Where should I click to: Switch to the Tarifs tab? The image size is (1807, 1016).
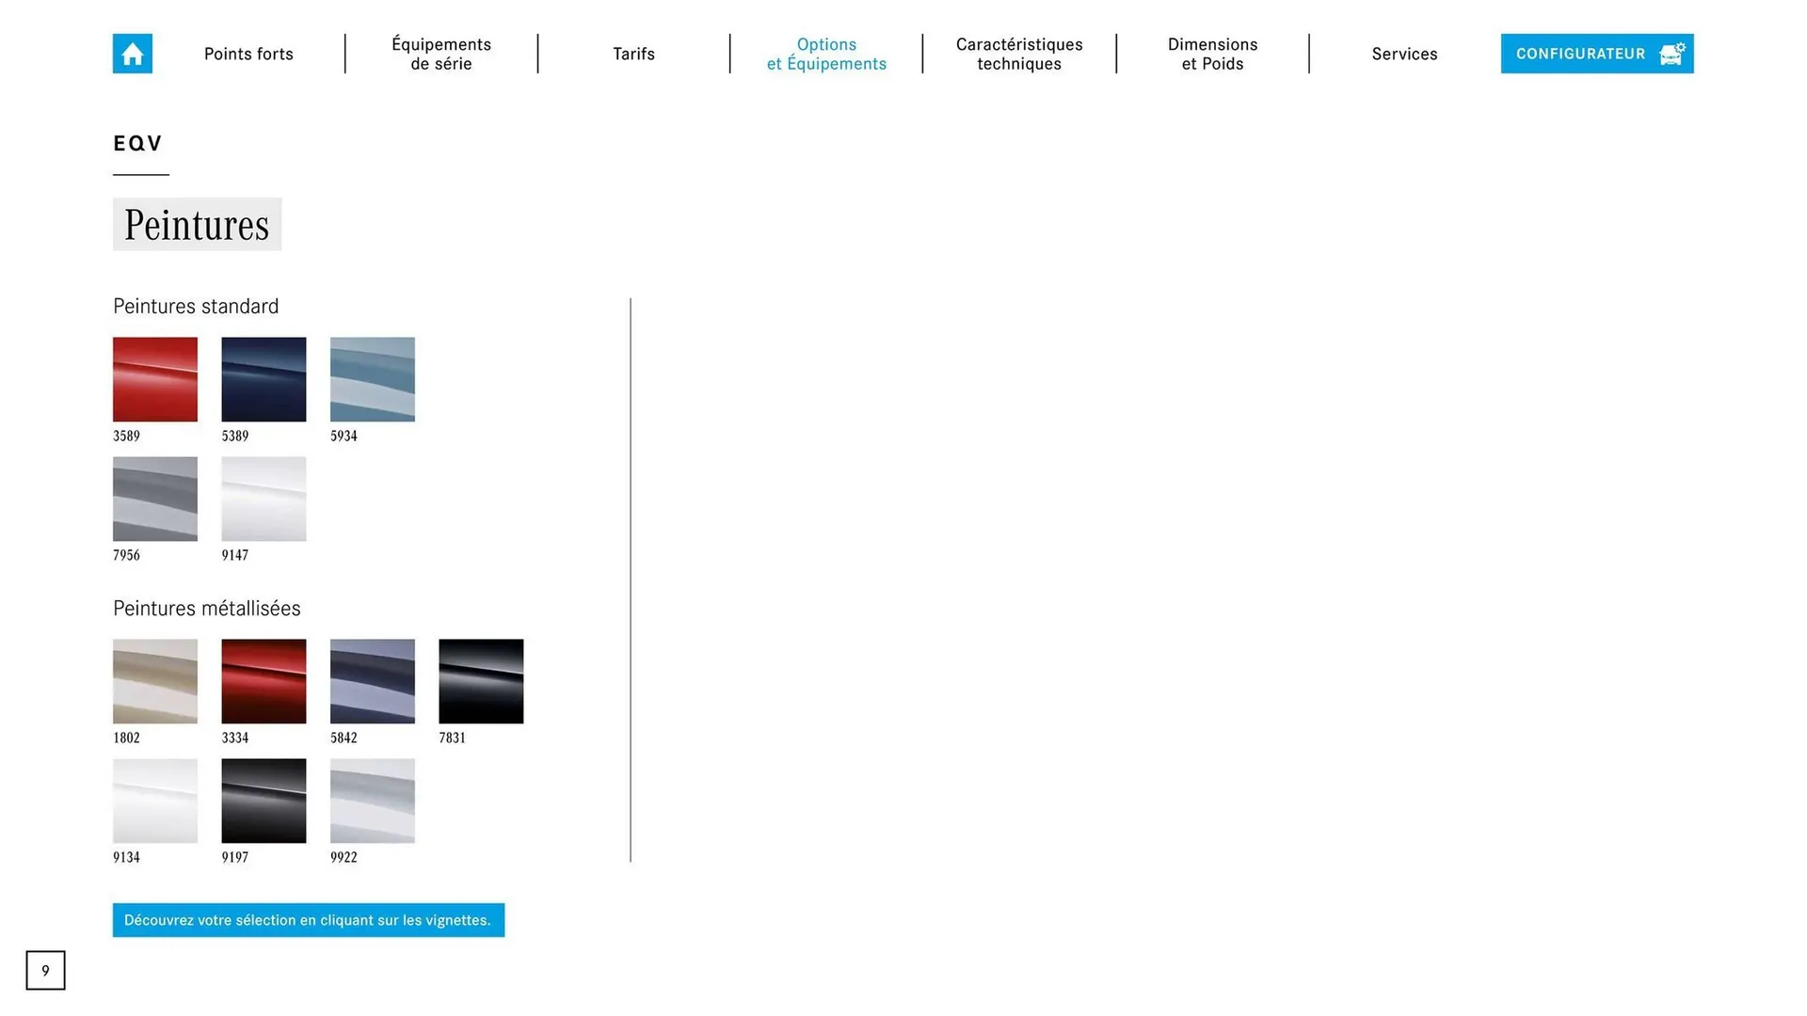(633, 54)
